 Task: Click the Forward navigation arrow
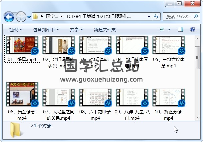pos(21,17)
